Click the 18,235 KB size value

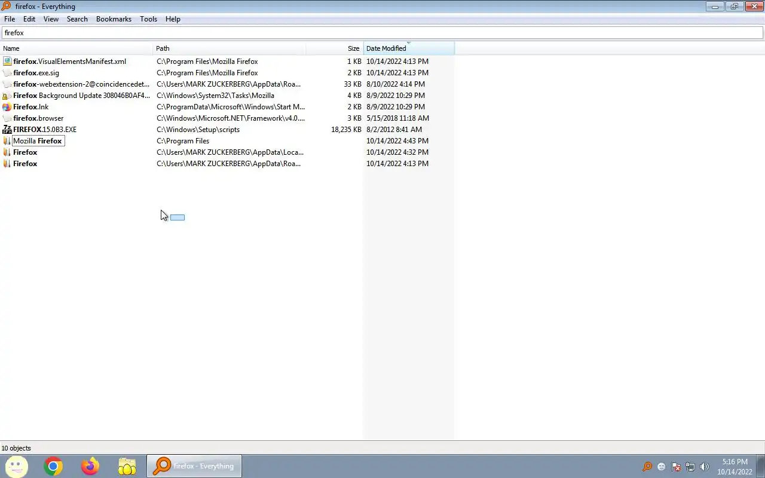pos(346,130)
